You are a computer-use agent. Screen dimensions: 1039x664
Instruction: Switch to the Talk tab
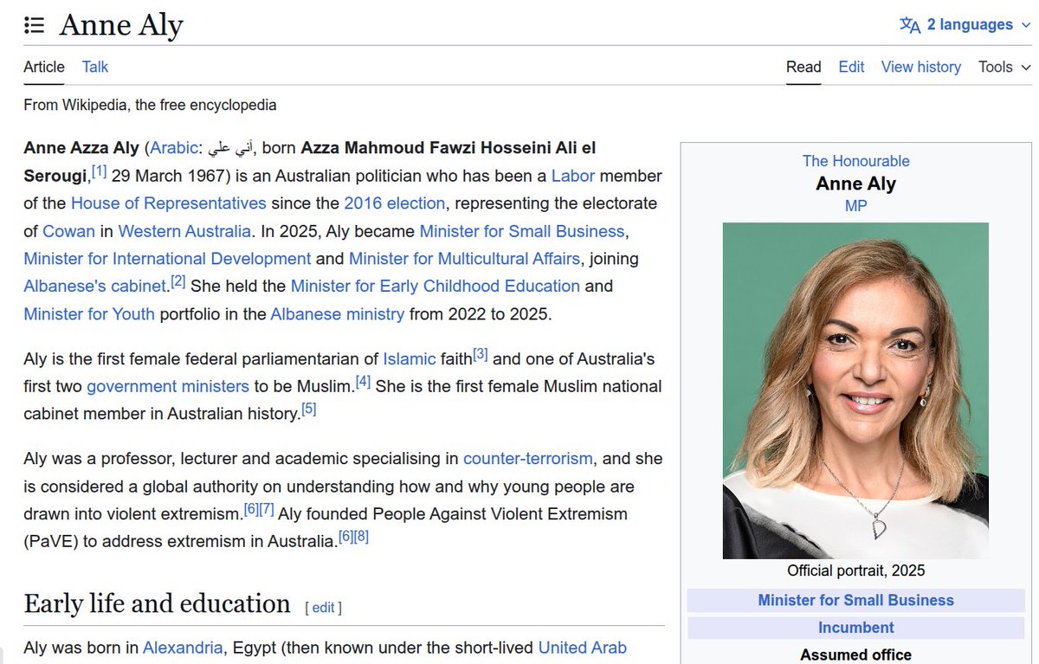tap(95, 67)
